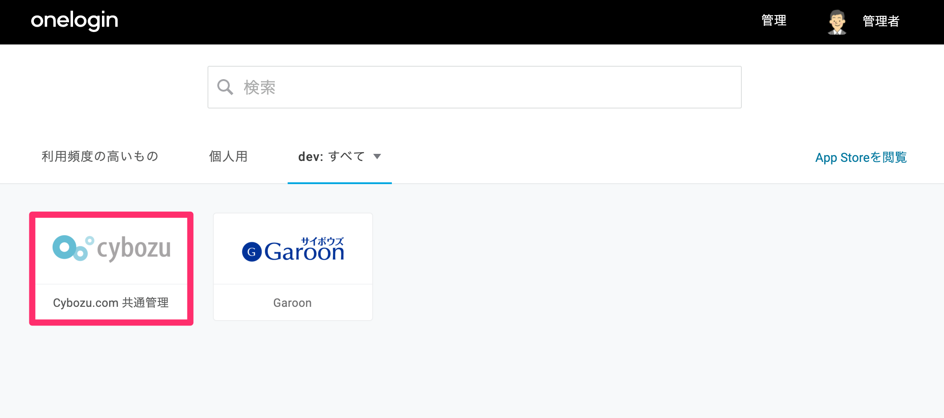Screen dimensions: 944x418
Task: Click the magnifier search icon
Action: (x=225, y=87)
